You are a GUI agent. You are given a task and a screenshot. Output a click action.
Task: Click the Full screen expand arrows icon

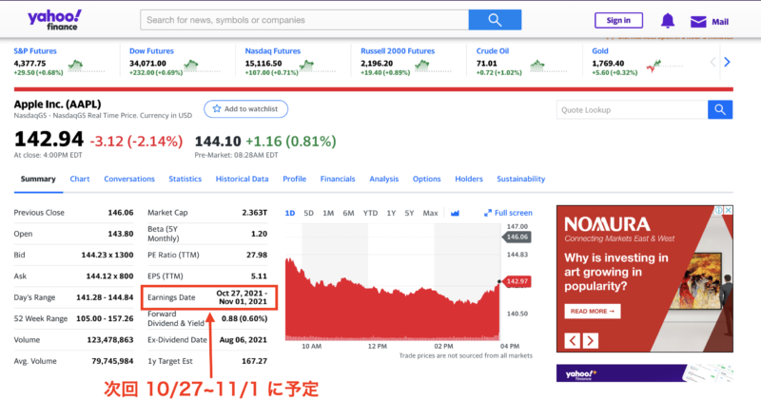pyautogui.click(x=488, y=213)
